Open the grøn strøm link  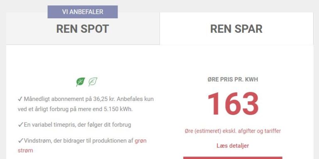(x=82, y=146)
